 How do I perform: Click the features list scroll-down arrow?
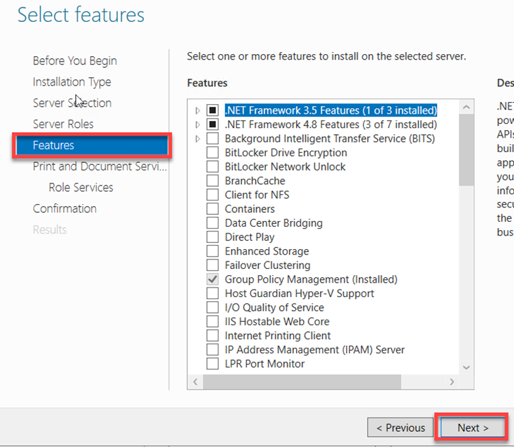(466, 368)
